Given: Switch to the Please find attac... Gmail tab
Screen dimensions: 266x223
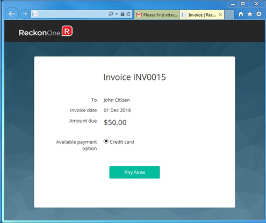Looking at the screenshot, I should [157, 14].
